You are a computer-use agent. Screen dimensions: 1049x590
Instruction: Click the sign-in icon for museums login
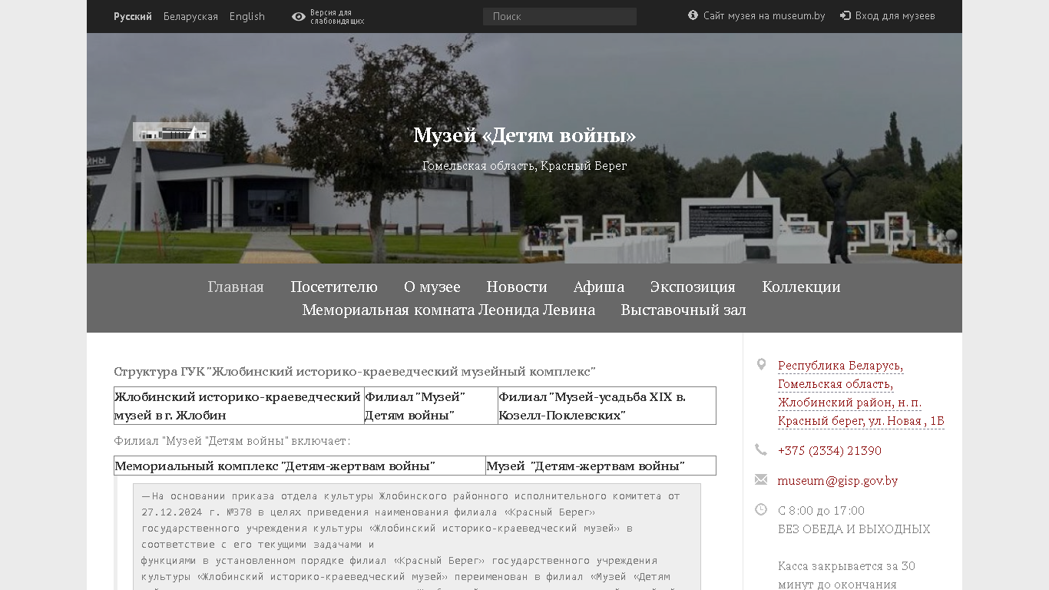[845, 15]
